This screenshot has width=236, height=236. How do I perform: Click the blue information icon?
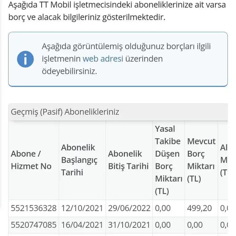(25, 59)
